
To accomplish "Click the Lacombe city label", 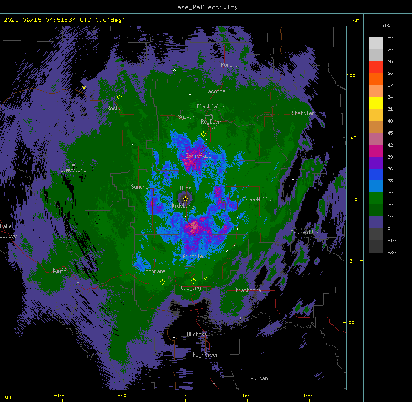I will [215, 91].
